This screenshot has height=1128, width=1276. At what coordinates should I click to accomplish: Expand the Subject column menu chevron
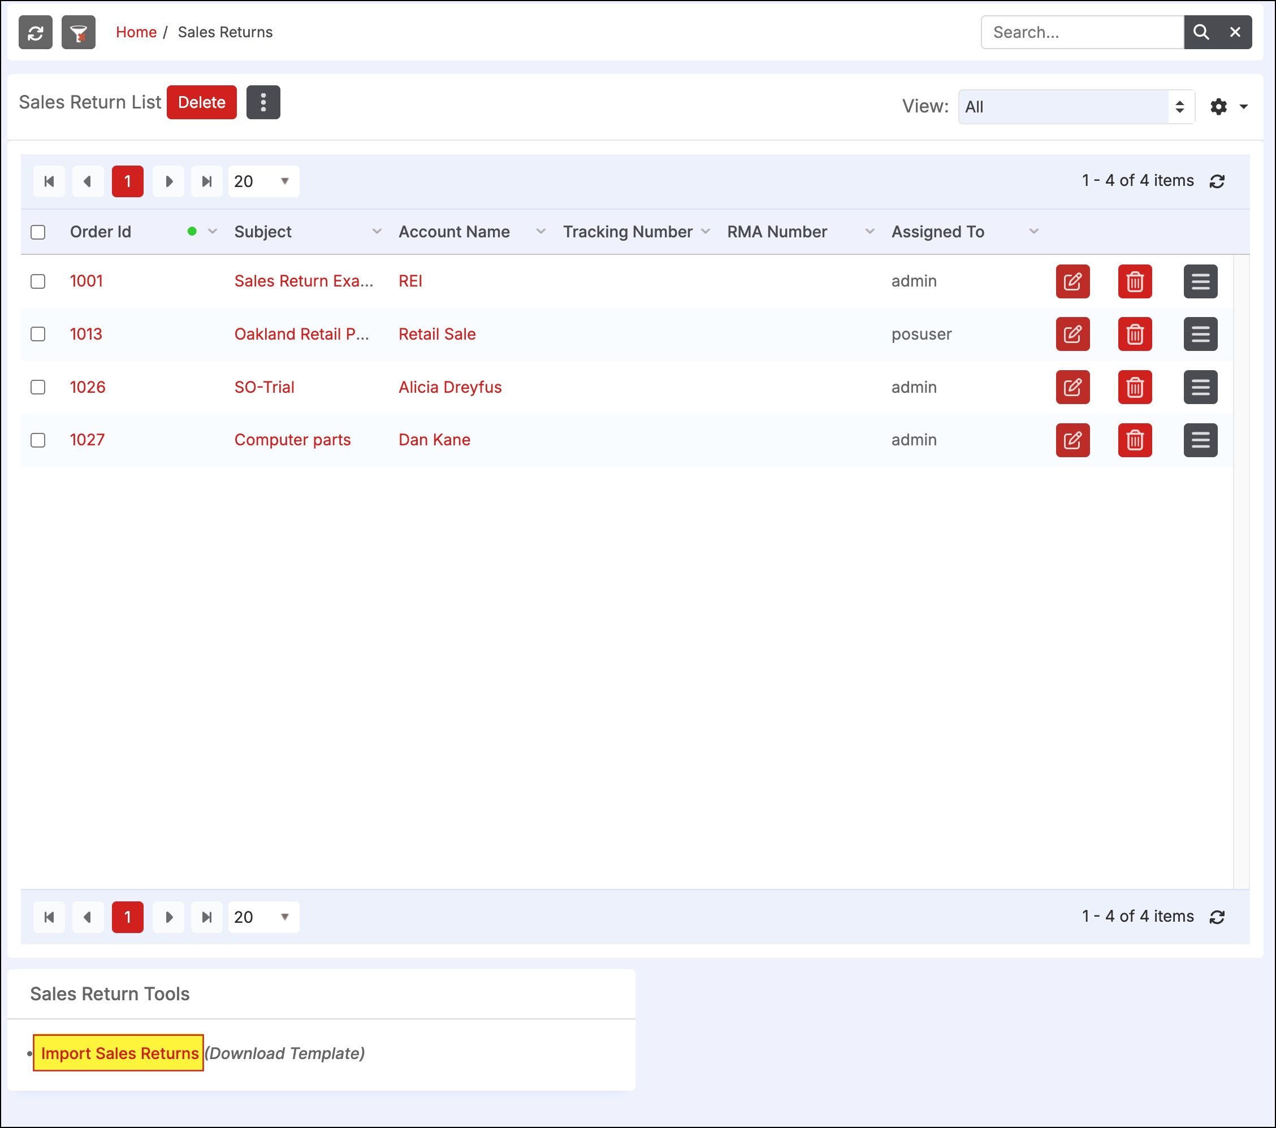pos(377,232)
